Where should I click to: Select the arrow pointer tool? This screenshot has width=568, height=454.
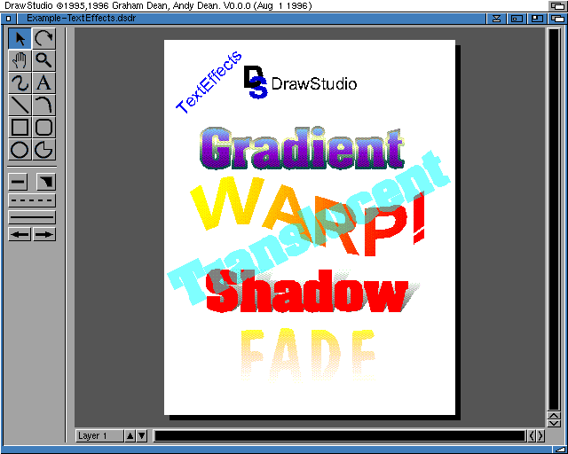[20, 38]
